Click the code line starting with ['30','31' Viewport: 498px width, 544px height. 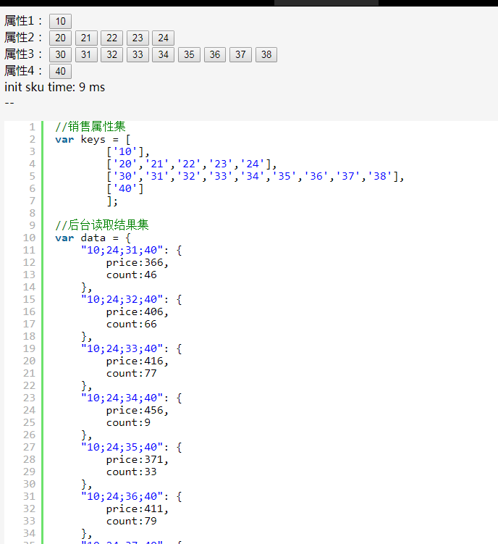(256, 176)
